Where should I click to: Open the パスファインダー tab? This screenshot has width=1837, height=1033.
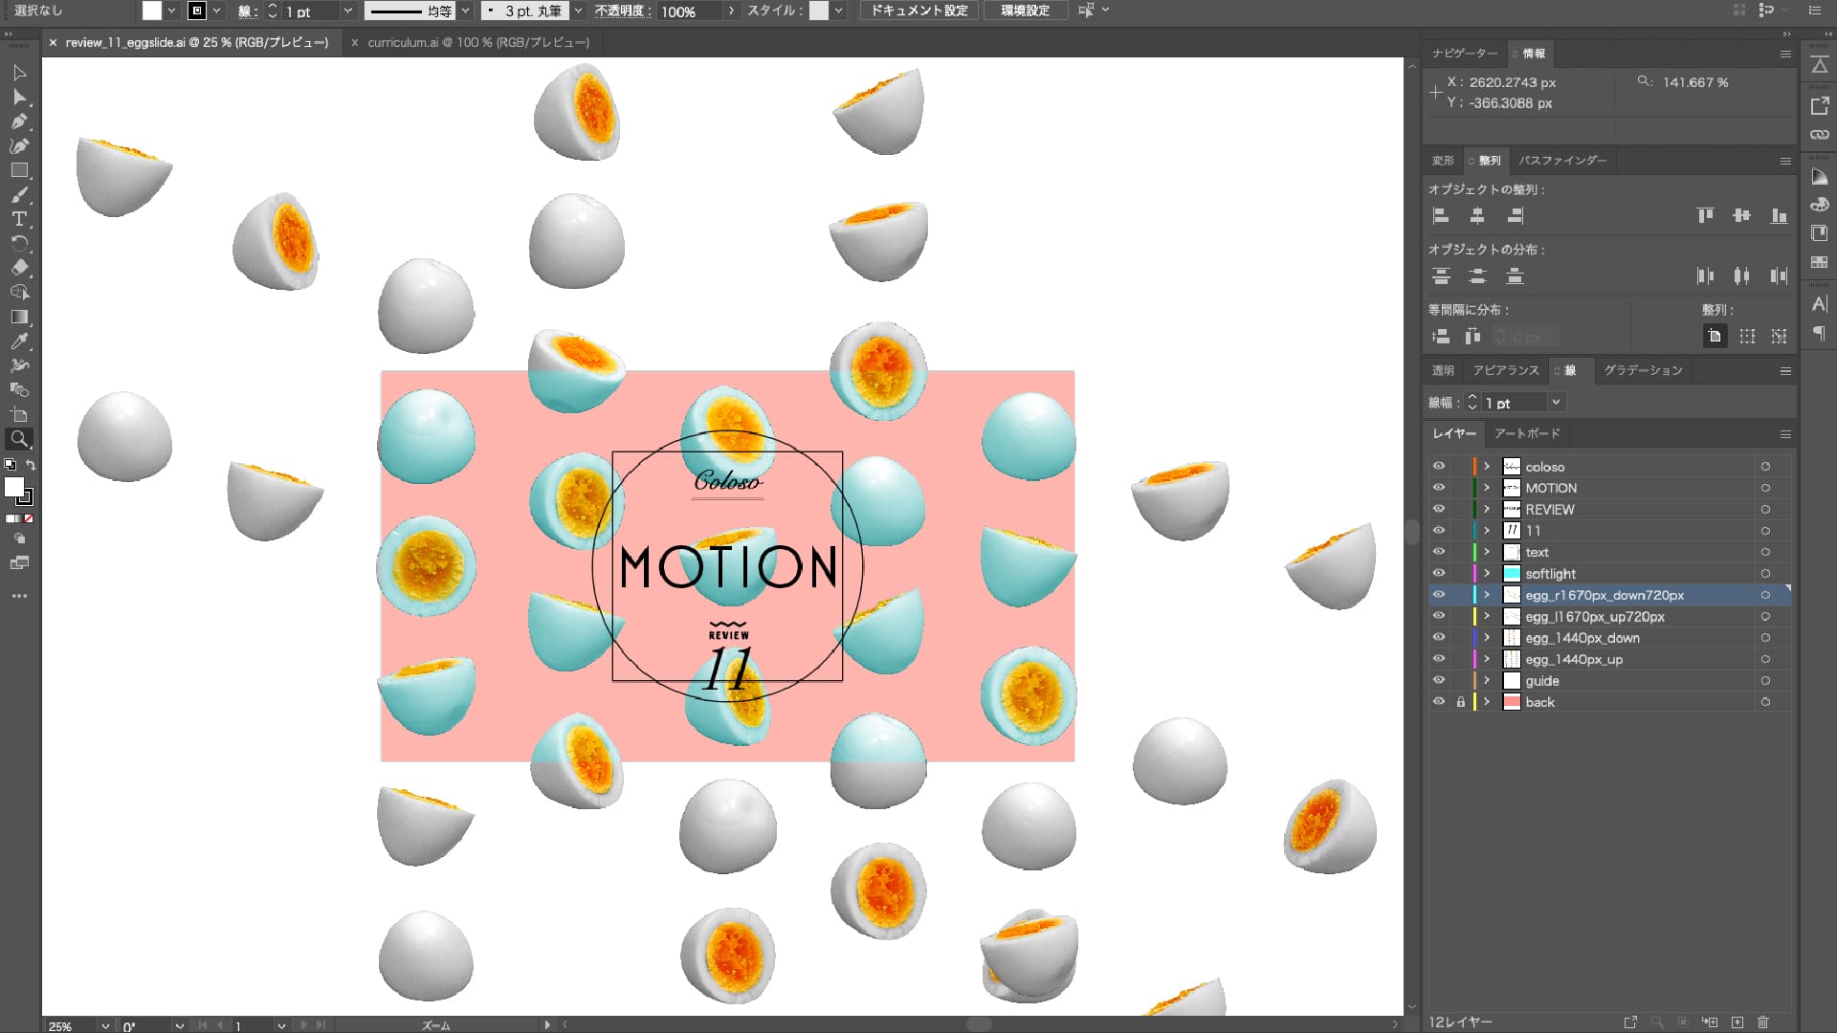pyautogui.click(x=1562, y=161)
